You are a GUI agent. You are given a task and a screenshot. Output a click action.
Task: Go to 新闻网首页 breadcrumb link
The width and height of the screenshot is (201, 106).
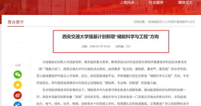(x=155, y=22)
